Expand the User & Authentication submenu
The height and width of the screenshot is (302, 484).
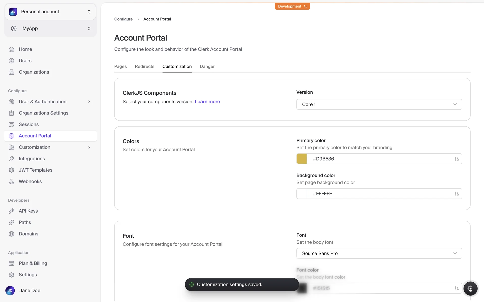point(89,102)
